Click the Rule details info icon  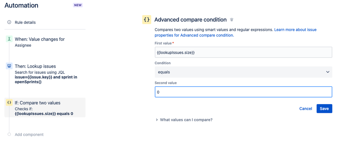tap(9, 22)
